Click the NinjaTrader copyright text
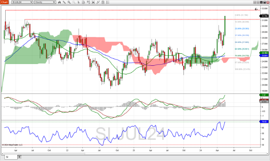The width and height of the screenshot is (270, 161). 12,145
